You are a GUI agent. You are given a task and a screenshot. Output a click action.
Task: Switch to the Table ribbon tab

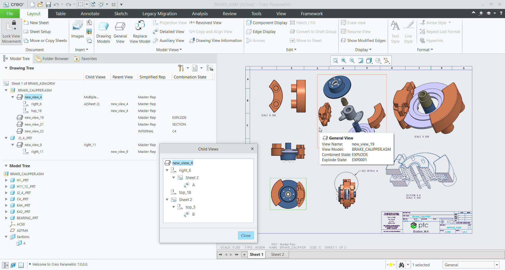click(60, 14)
